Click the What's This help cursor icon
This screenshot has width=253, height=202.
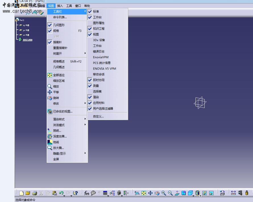point(75,193)
